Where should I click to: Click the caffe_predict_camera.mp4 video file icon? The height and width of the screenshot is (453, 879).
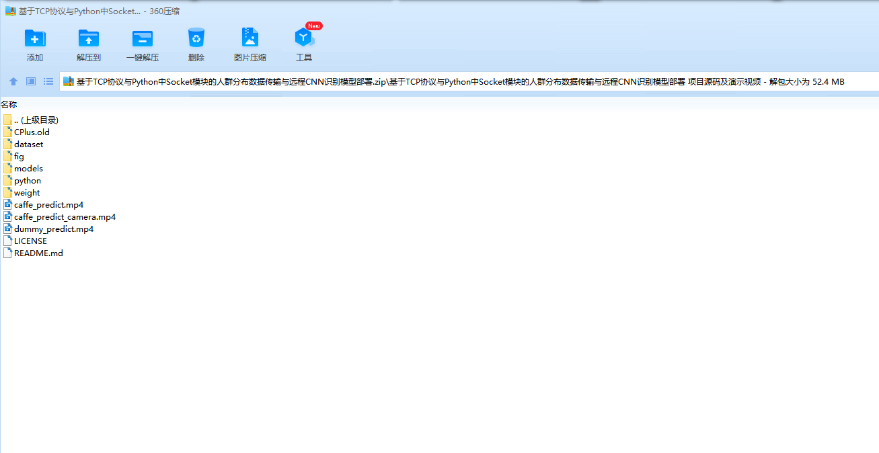tap(7, 216)
